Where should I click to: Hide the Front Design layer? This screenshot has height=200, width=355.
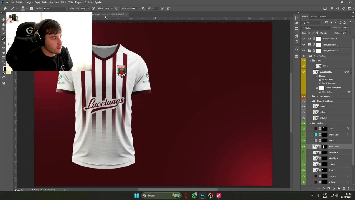303,147
